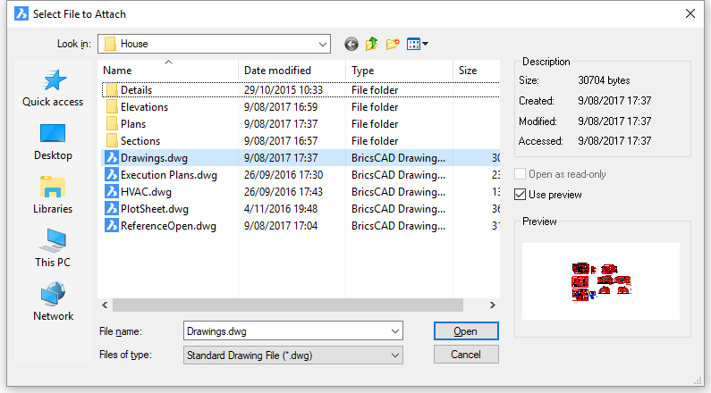Viewport: 711px width, 393px height.
Task: Expand the File name dropdown
Action: point(394,331)
